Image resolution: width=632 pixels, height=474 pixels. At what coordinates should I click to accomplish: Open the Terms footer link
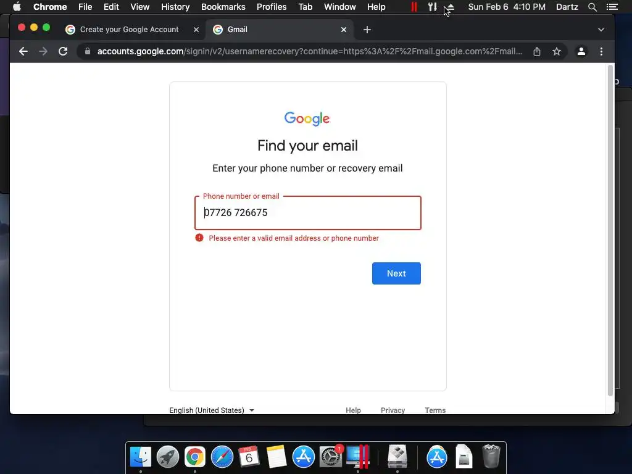[x=435, y=410]
